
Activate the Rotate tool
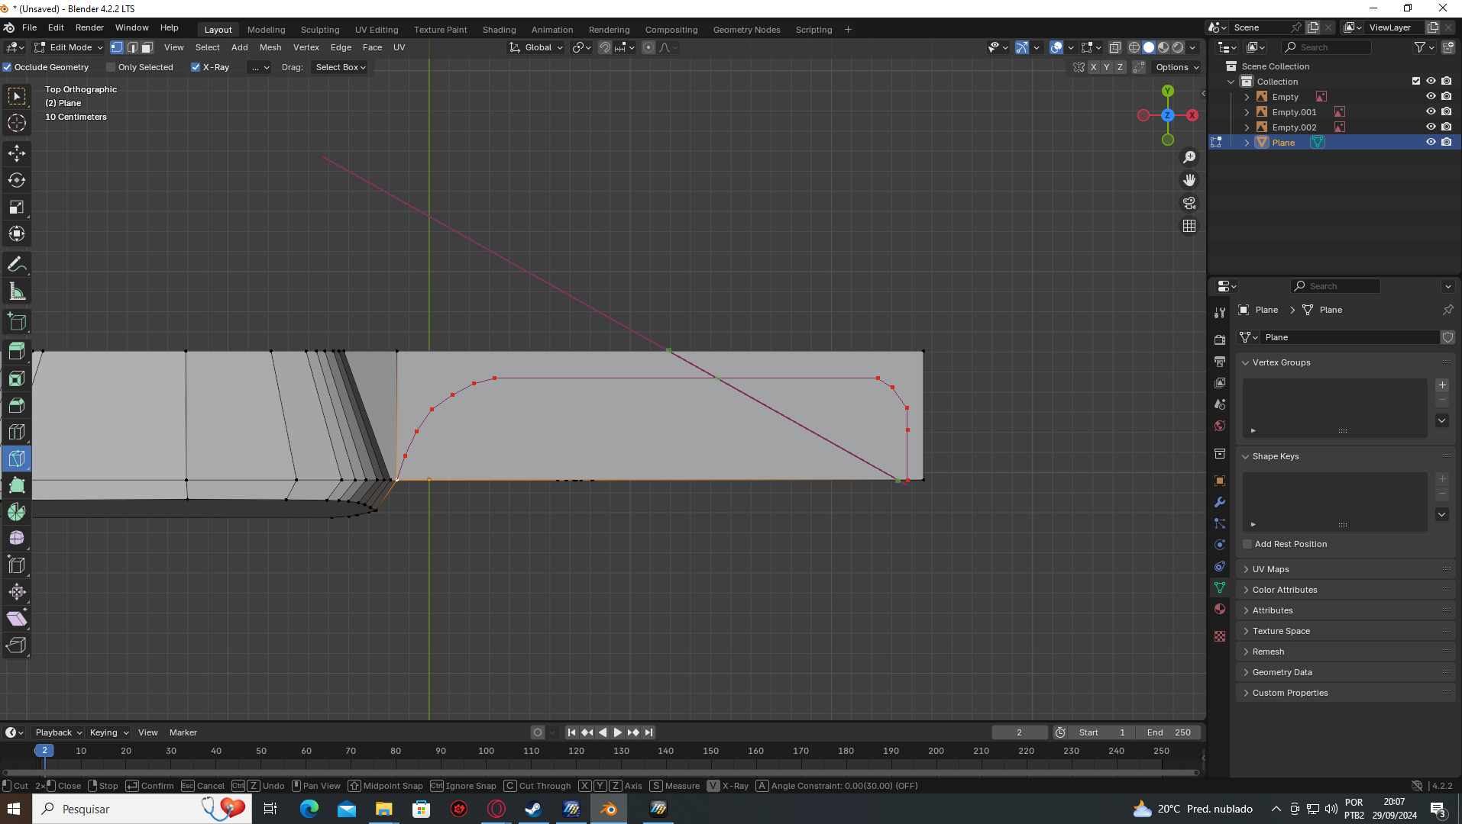click(x=17, y=180)
